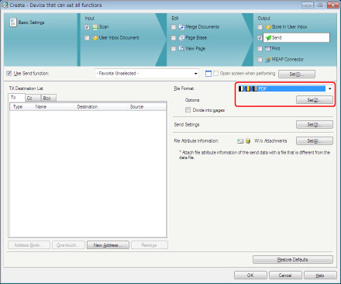Click the View Page icon

(x=181, y=48)
